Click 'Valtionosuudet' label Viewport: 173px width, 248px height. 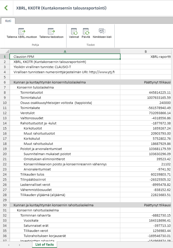pyautogui.click(x=32, y=118)
